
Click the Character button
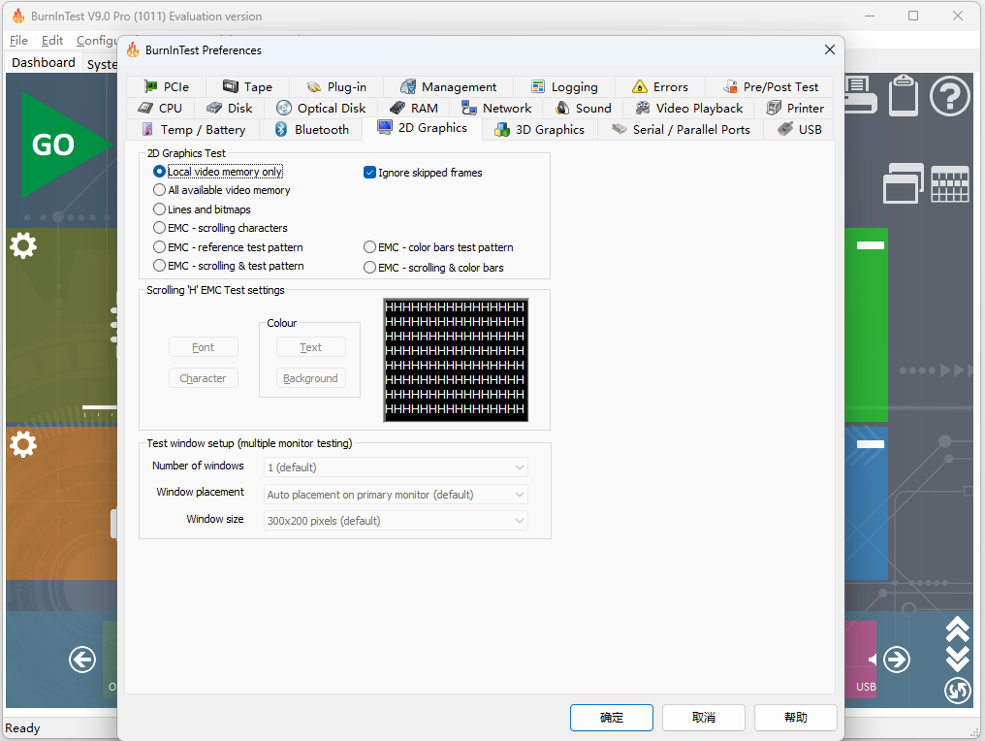point(203,377)
